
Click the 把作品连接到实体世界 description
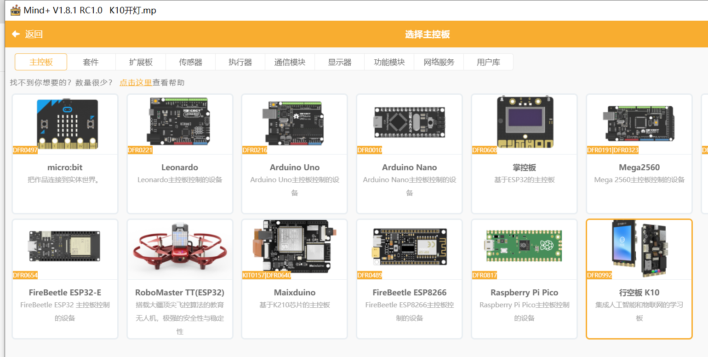[x=65, y=180]
